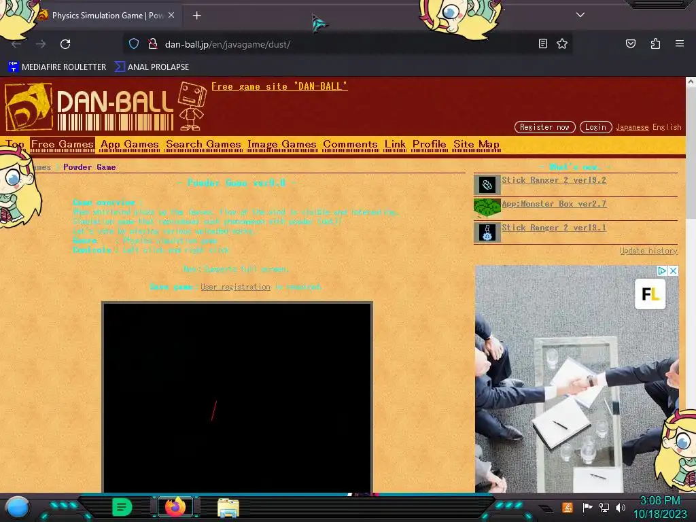Click the Stick Ranger 2 ver19.1 thumbnail
The image size is (696, 522).
point(487,232)
